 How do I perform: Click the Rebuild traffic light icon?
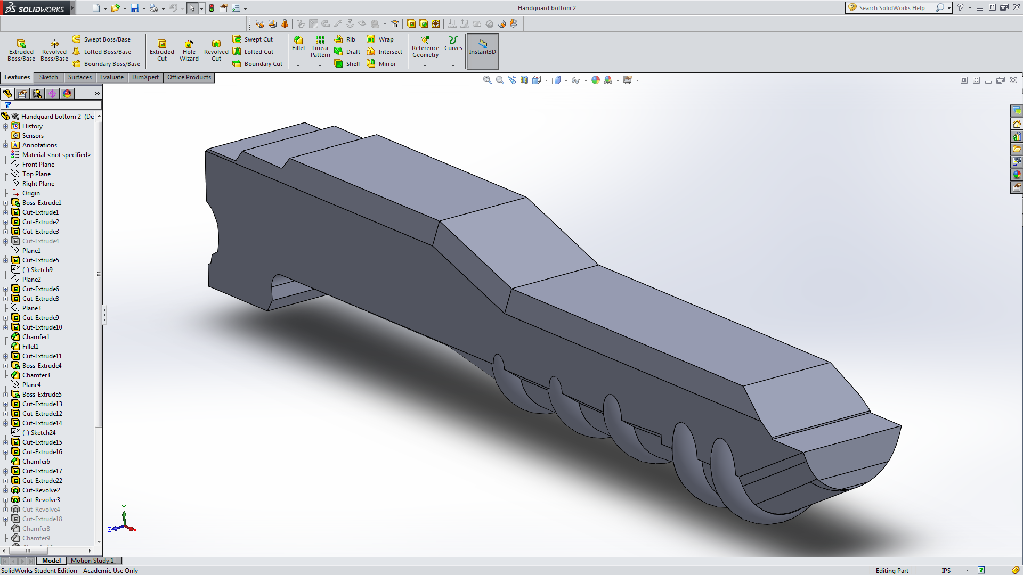click(212, 8)
